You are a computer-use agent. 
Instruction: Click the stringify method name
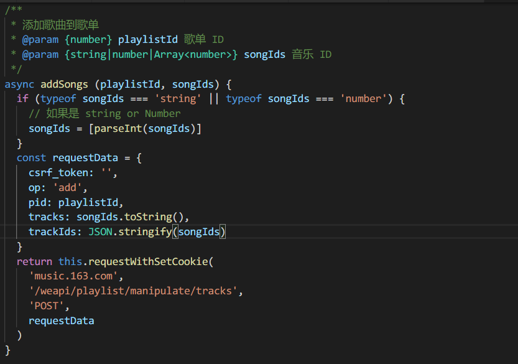pyautogui.click(x=145, y=231)
